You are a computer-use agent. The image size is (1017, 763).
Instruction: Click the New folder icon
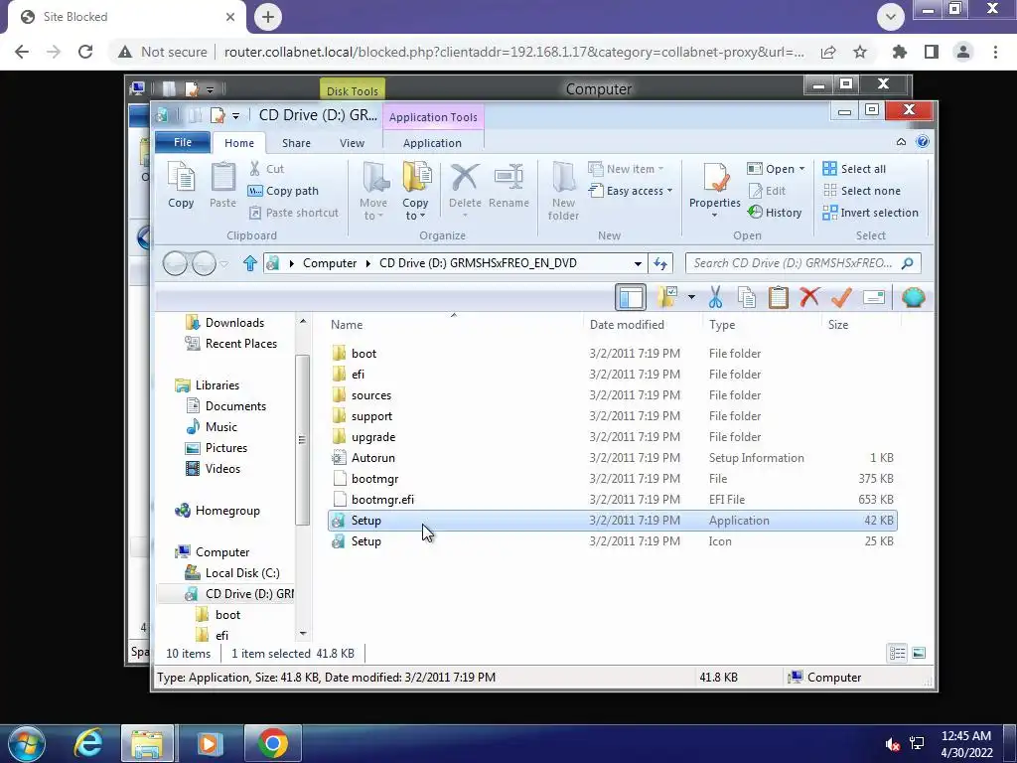click(563, 191)
